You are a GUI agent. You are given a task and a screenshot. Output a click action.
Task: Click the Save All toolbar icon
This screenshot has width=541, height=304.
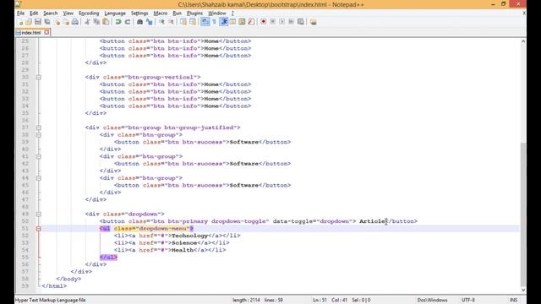pos(47,22)
